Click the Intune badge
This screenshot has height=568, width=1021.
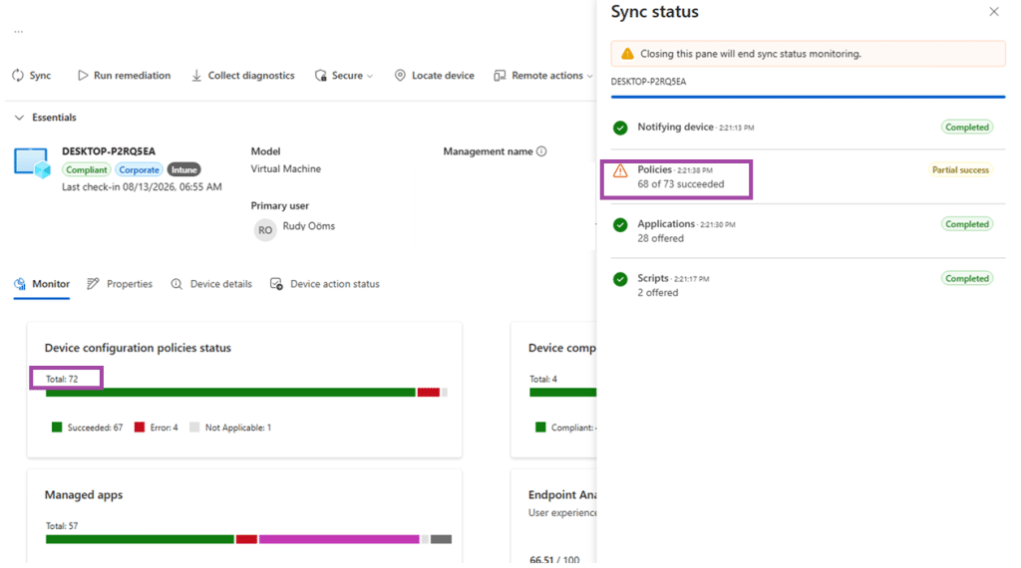tap(183, 169)
